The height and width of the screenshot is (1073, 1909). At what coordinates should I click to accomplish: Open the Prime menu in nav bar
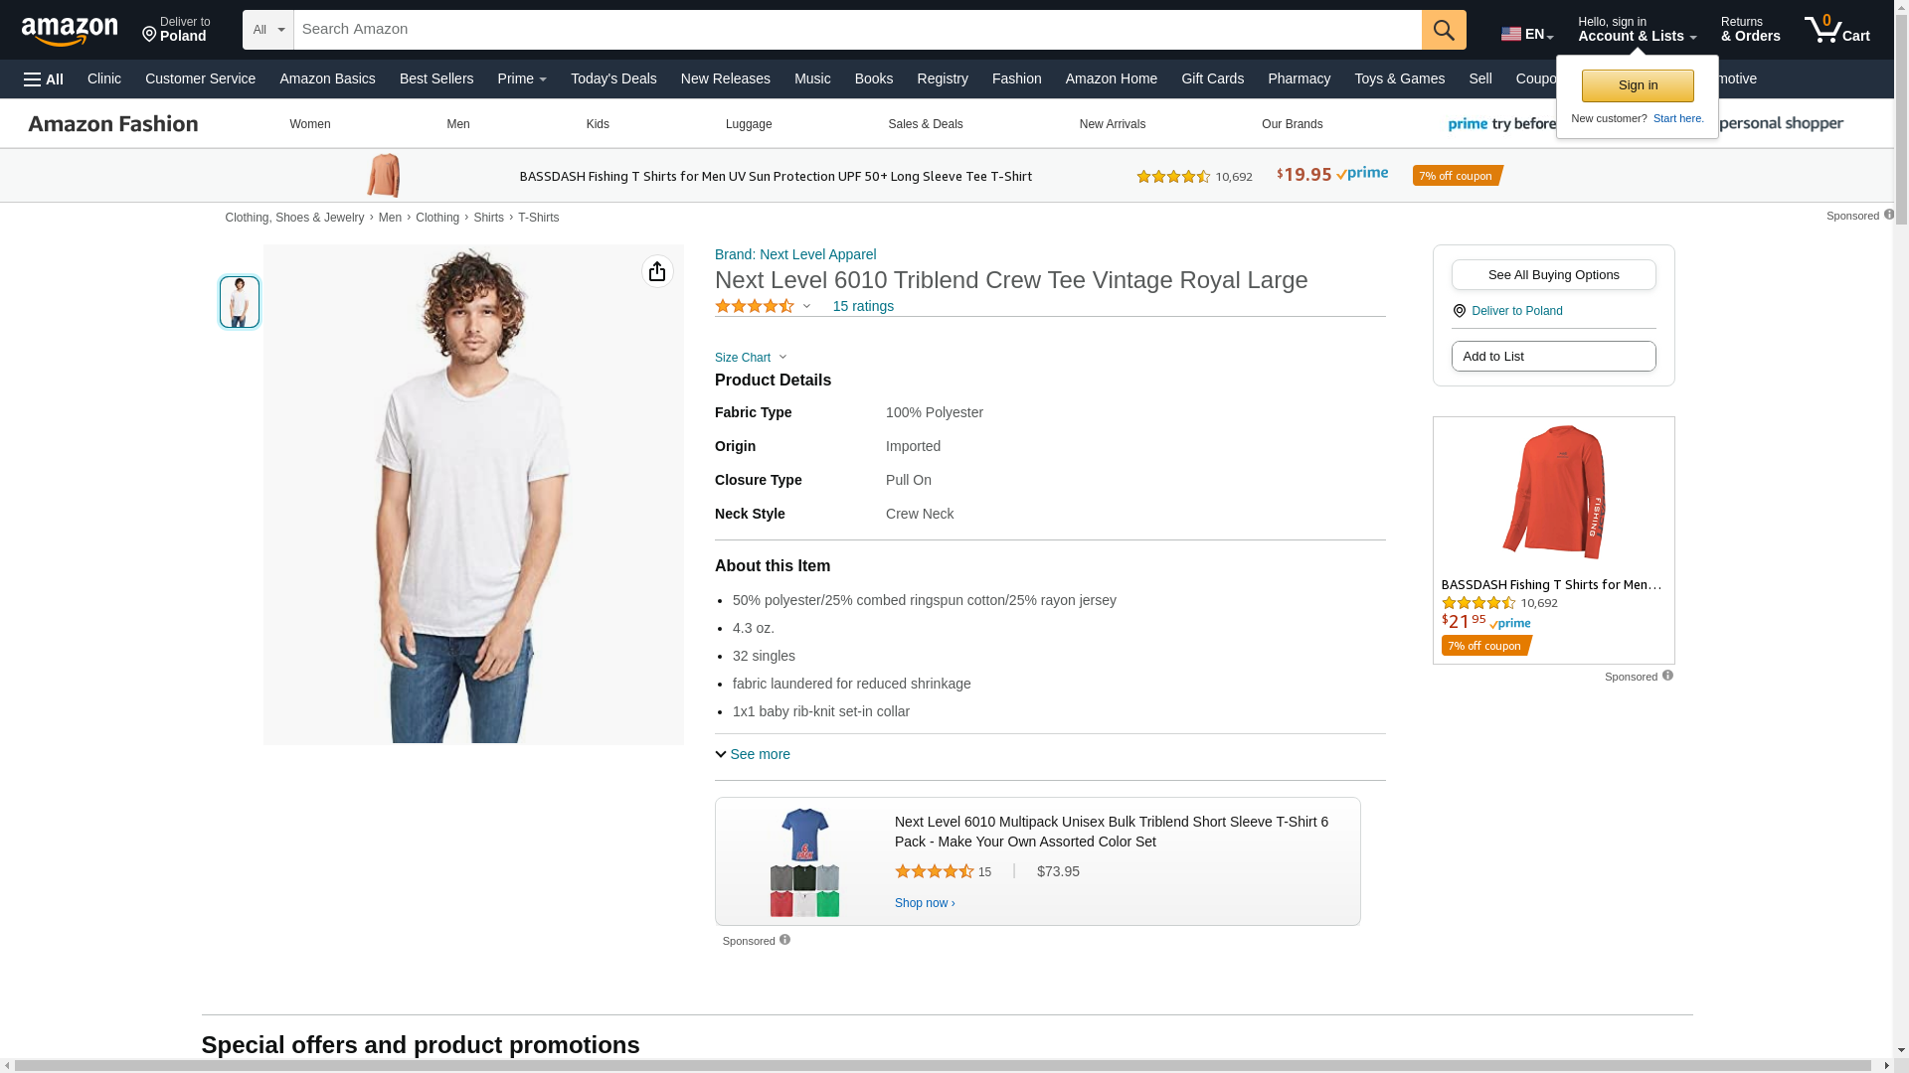(522, 78)
